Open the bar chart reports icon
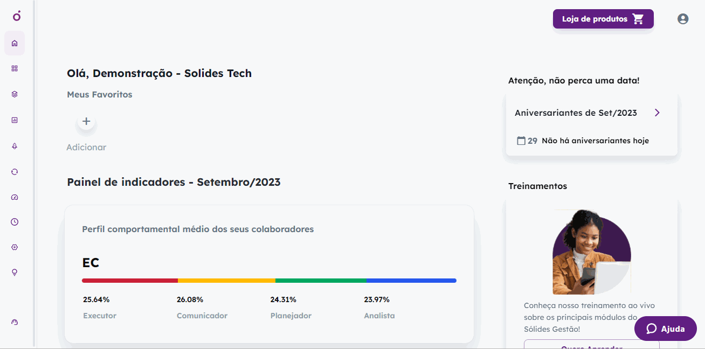 pyautogui.click(x=15, y=120)
